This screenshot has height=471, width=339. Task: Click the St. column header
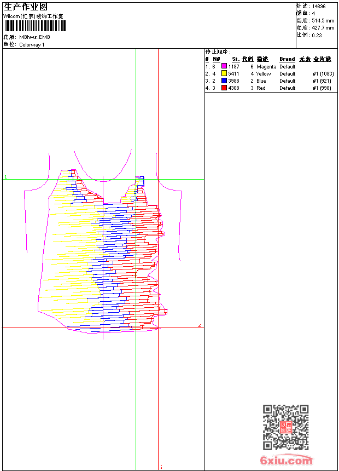pyautogui.click(x=235, y=59)
